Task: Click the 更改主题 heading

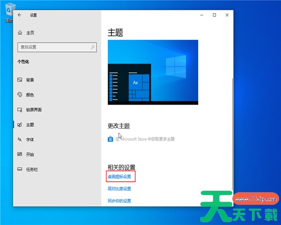Action: pos(118,126)
